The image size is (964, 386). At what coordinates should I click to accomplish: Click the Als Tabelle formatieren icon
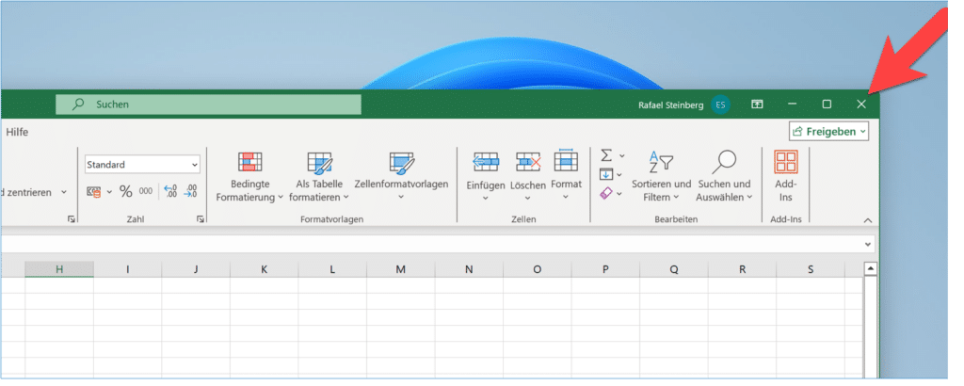[x=320, y=163]
